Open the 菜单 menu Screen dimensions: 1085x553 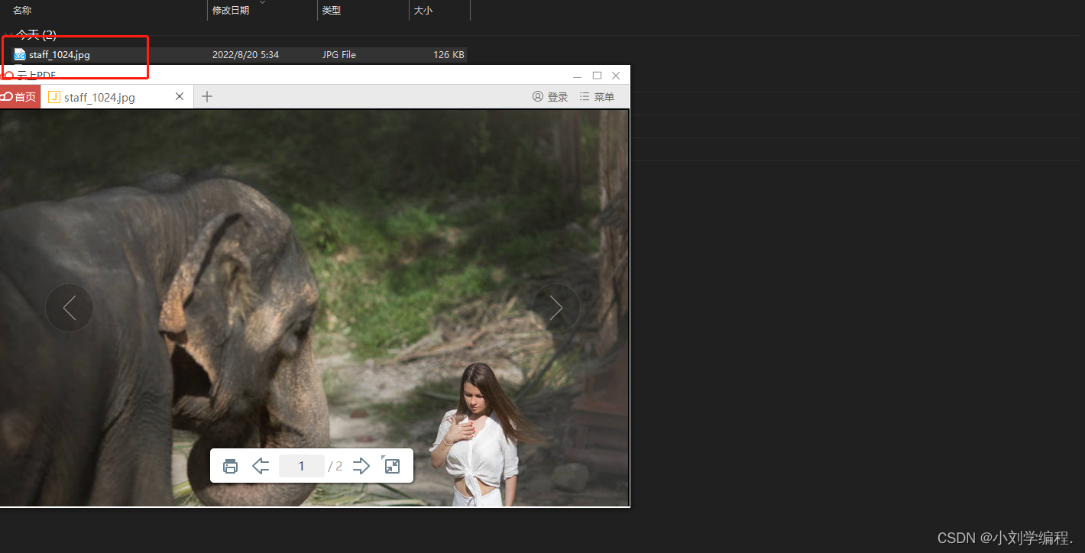(x=597, y=97)
